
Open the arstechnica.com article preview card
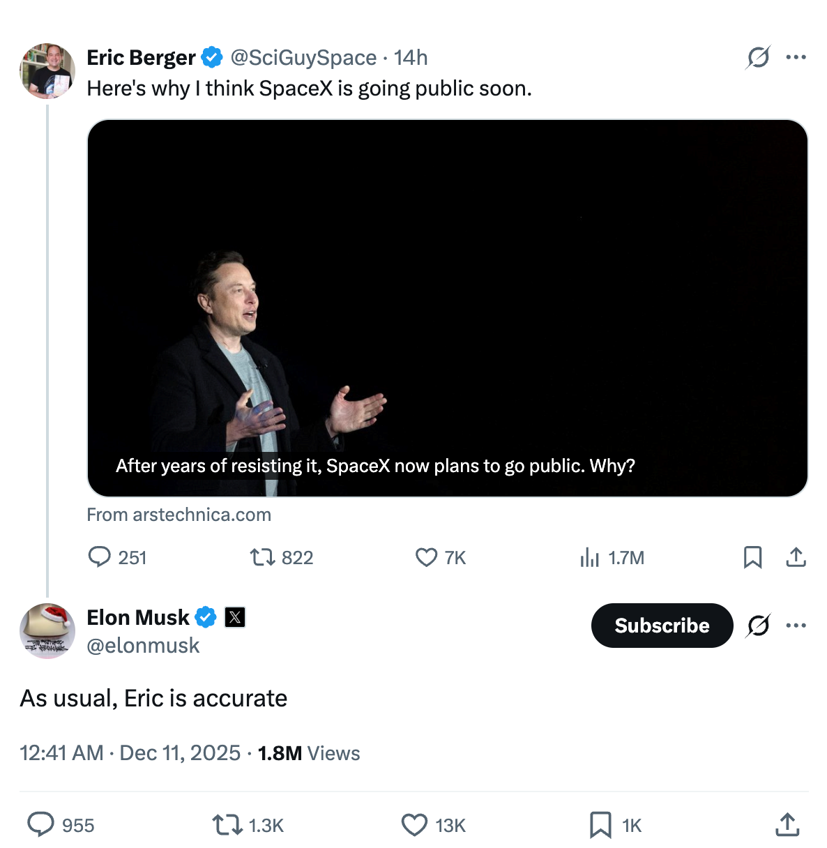447,308
